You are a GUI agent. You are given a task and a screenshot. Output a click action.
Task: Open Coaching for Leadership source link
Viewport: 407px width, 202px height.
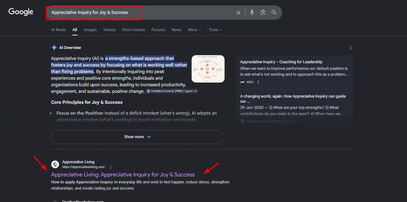coord(281,62)
